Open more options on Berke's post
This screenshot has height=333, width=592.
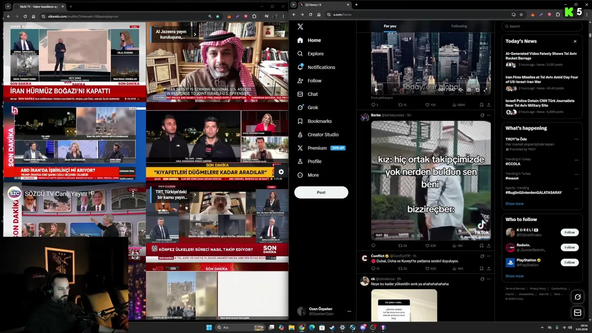click(x=488, y=115)
